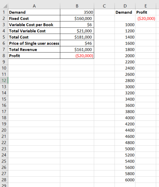Select demand value 2800
Image resolution: width=159 pixels, height=187 pixels.
pyautogui.click(x=125, y=80)
